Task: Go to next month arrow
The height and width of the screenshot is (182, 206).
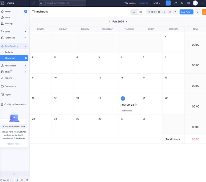Action: [x=126, y=22]
